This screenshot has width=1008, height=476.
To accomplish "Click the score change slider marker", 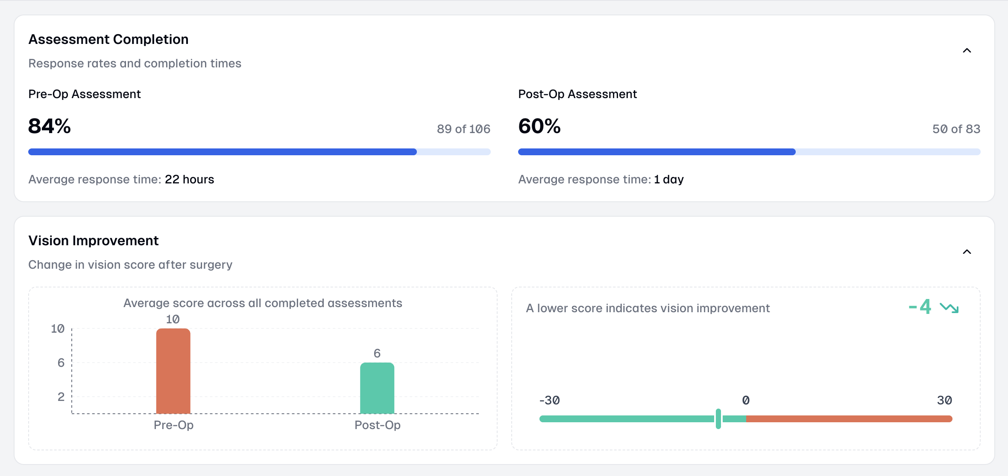I will pyautogui.click(x=718, y=418).
